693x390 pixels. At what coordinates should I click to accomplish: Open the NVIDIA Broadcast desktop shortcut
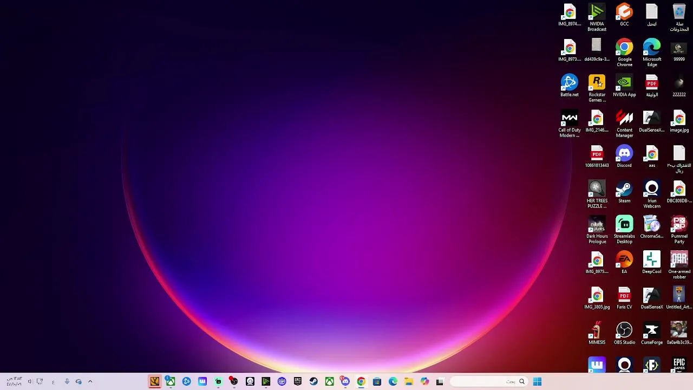pyautogui.click(x=597, y=17)
